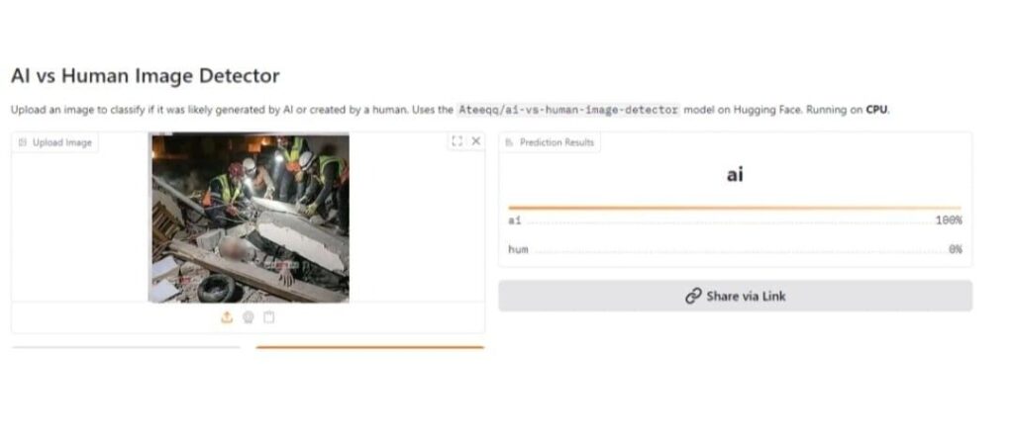The height and width of the screenshot is (440, 1014).
Task: Share the results via Link
Action: 736,296
